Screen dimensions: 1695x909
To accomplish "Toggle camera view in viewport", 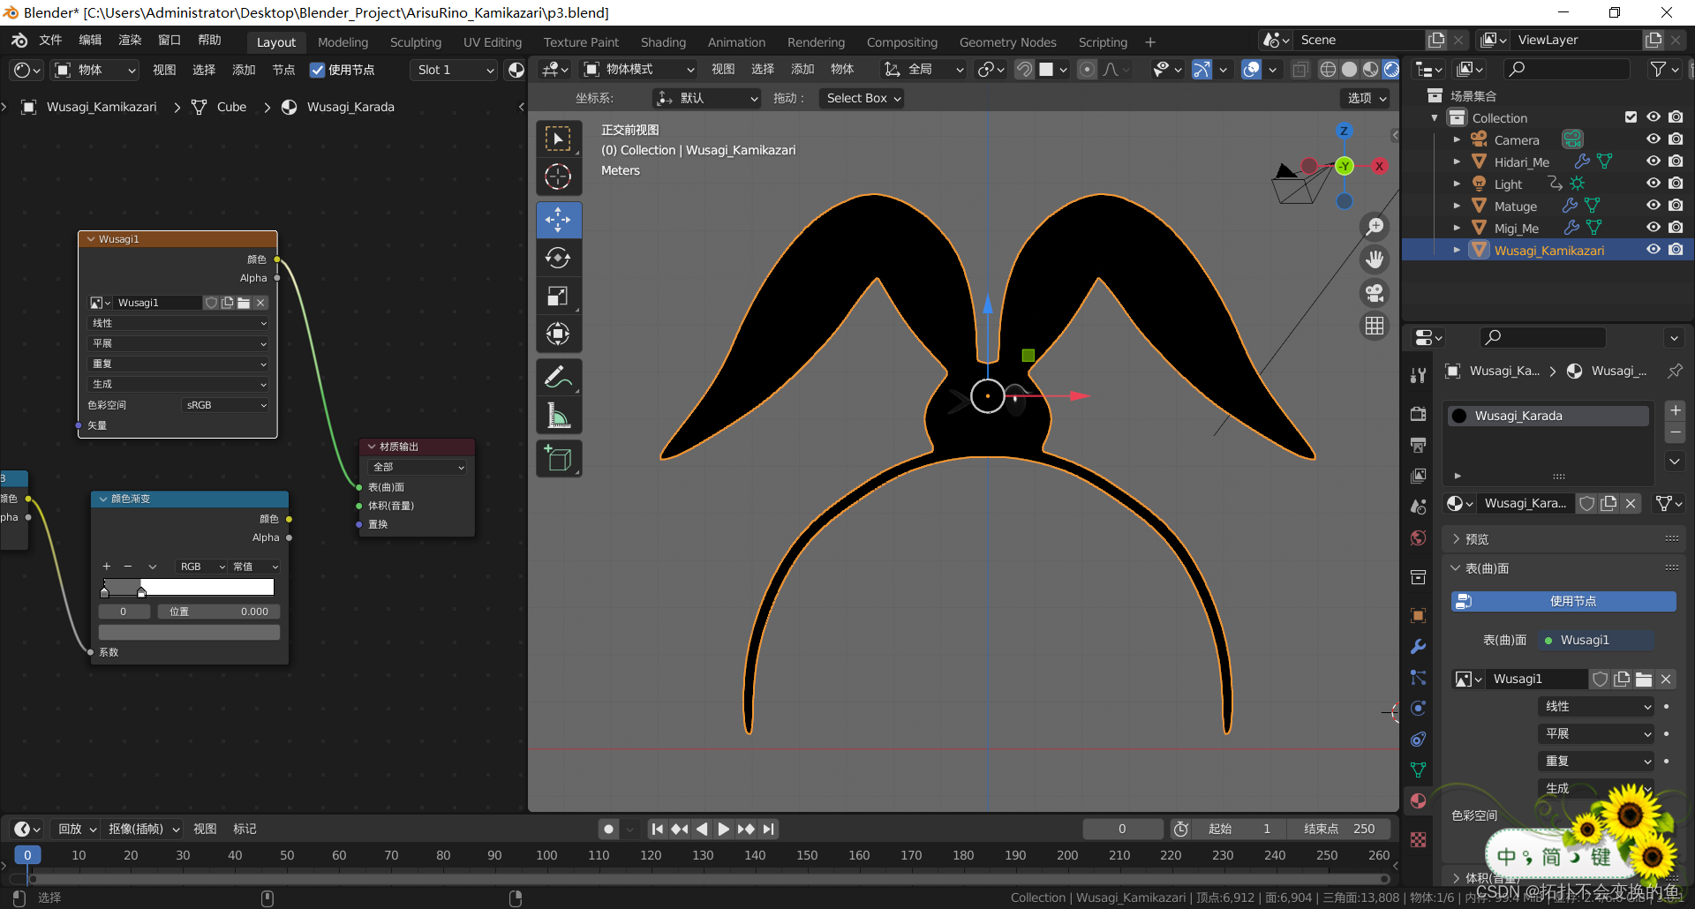I will pyautogui.click(x=1375, y=293).
